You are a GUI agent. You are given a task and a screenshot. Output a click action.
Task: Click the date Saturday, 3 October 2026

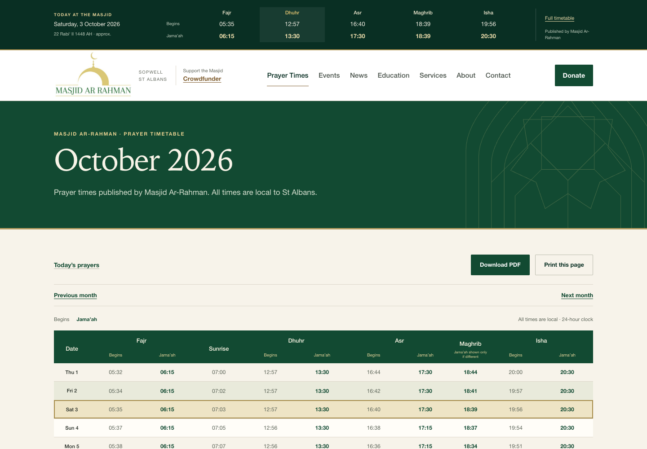click(x=87, y=24)
